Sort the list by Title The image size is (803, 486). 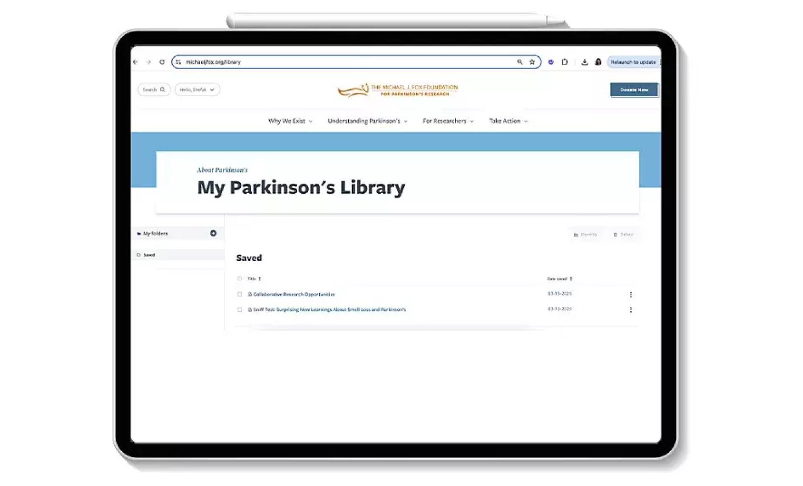pyautogui.click(x=254, y=278)
